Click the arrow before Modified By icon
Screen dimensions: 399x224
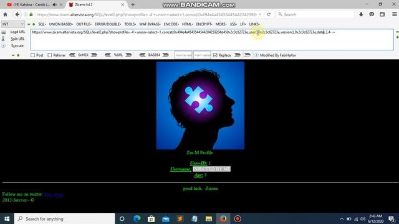(x=248, y=55)
